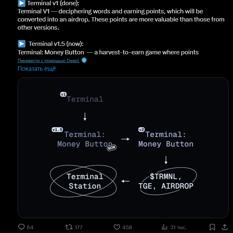Click the share upload arrow icon

pos(225,227)
